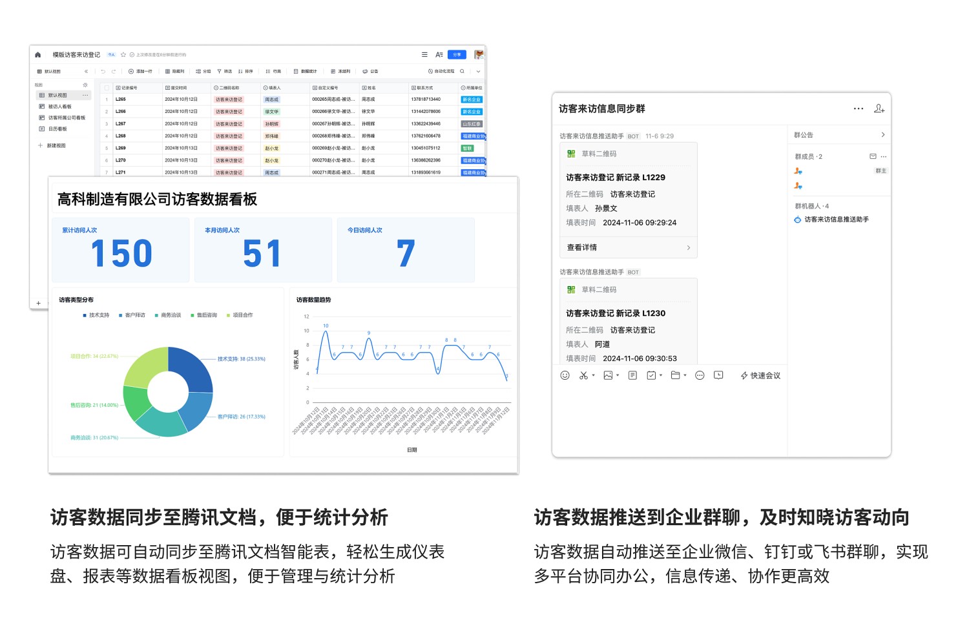Click the envelope icon beside 群成员
The width and height of the screenshot is (969, 622).
(873, 156)
